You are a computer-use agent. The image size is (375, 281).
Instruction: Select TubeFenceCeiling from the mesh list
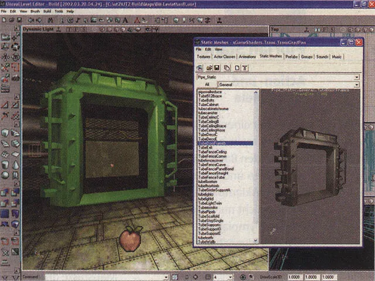click(212, 152)
